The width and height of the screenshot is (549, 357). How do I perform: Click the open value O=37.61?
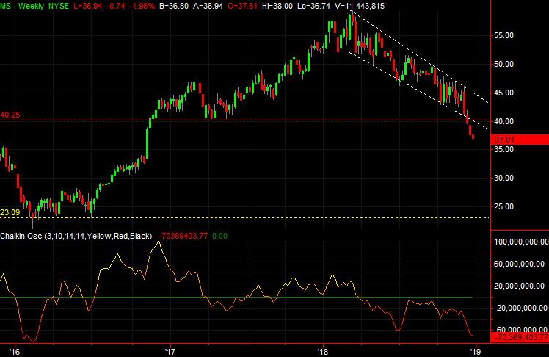[242, 6]
